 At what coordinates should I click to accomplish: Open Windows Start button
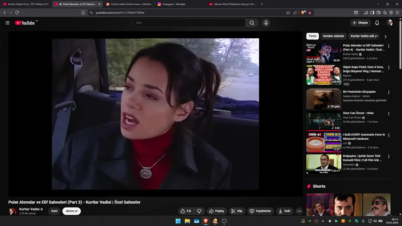click(x=178, y=221)
